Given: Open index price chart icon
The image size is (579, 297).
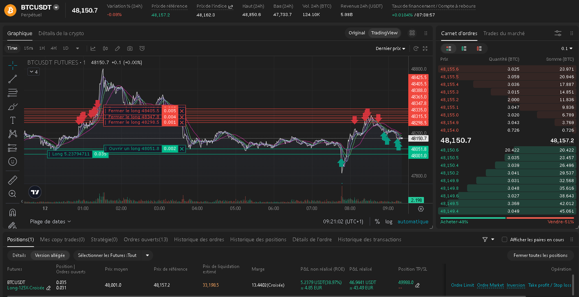Looking at the screenshot, I should pyautogui.click(x=231, y=7).
